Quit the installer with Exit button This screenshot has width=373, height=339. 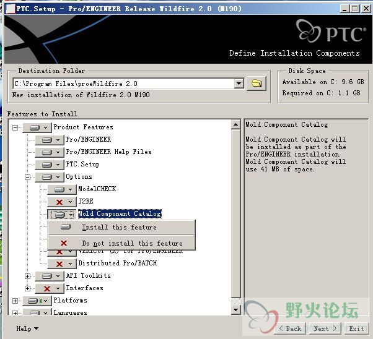[356, 328]
